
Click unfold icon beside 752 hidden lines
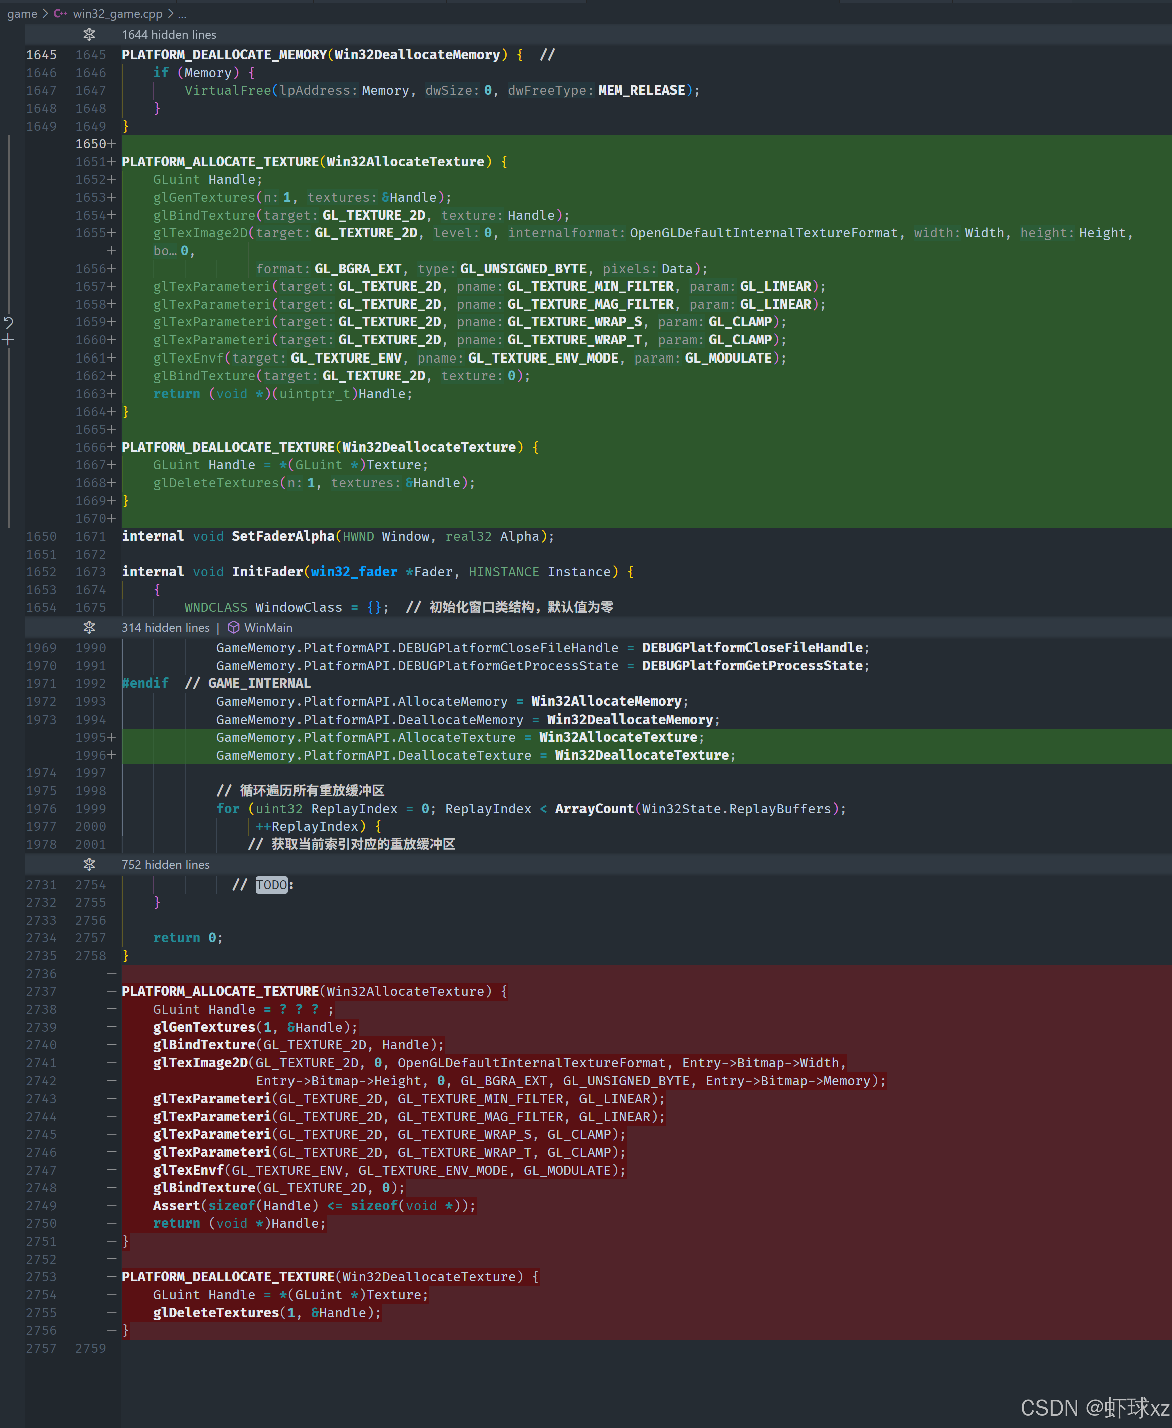coord(89,865)
